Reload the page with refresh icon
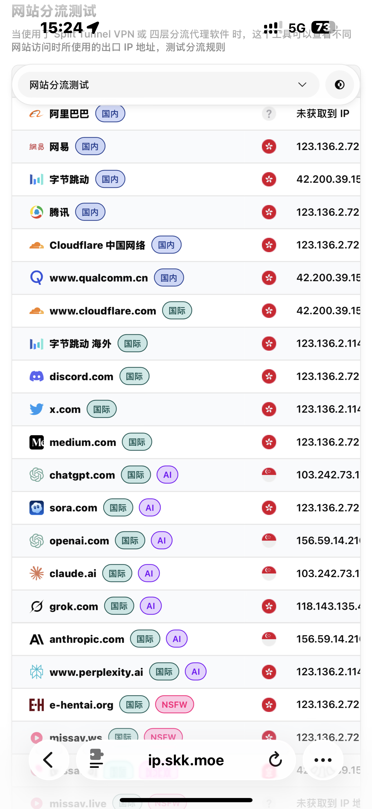 pos(275,760)
